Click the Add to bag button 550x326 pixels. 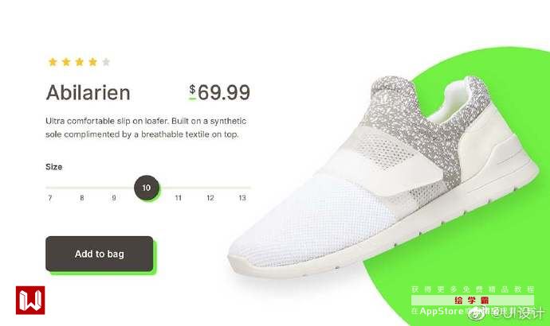(x=100, y=254)
